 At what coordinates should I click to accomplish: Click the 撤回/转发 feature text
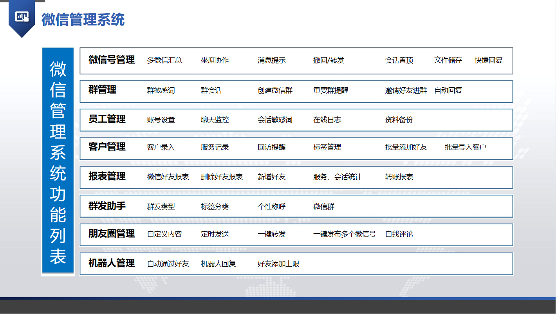(329, 60)
